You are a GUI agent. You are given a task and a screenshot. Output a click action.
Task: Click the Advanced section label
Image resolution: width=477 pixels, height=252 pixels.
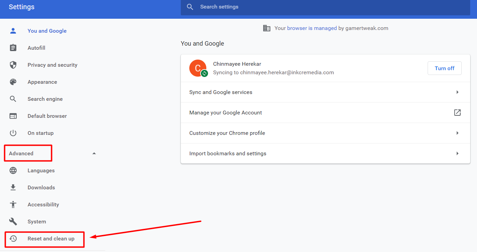(21, 154)
